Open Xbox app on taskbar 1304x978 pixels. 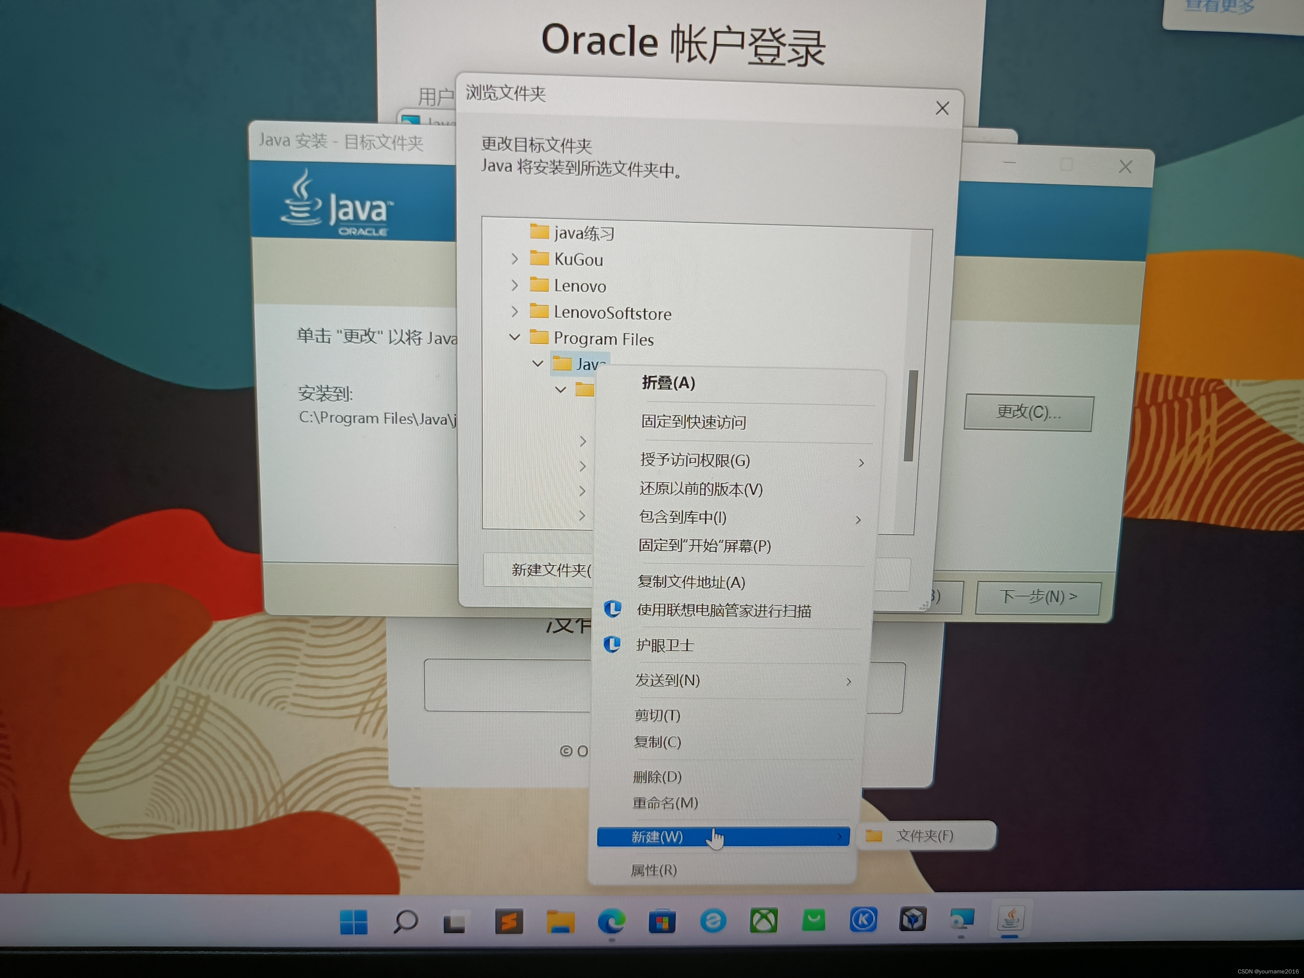(763, 920)
